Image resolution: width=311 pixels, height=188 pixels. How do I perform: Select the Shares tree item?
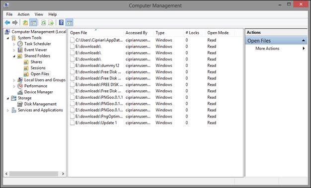click(x=36, y=62)
